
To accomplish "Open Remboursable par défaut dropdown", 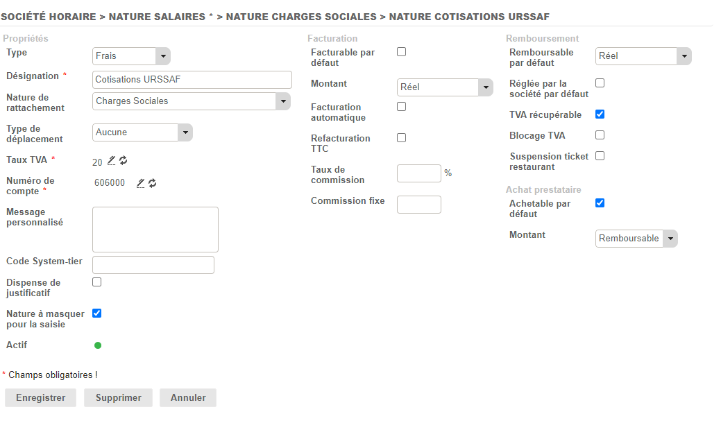I will click(x=643, y=56).
